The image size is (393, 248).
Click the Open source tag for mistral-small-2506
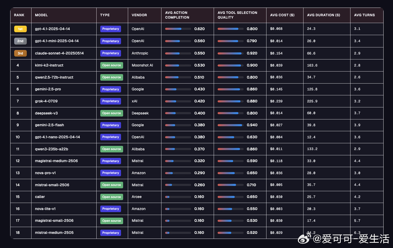tap(112, 185)
